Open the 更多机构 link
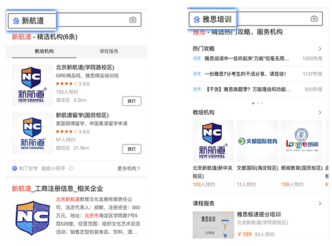This screenshot has width=332, height=246. click(x=129, y=169)
